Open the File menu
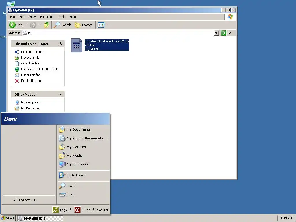The width and height of the screenshot is (296, 222). (12, 17)
